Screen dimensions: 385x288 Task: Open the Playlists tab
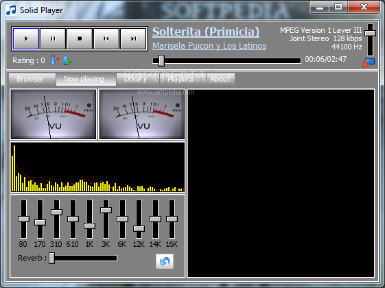pos(183,80)
